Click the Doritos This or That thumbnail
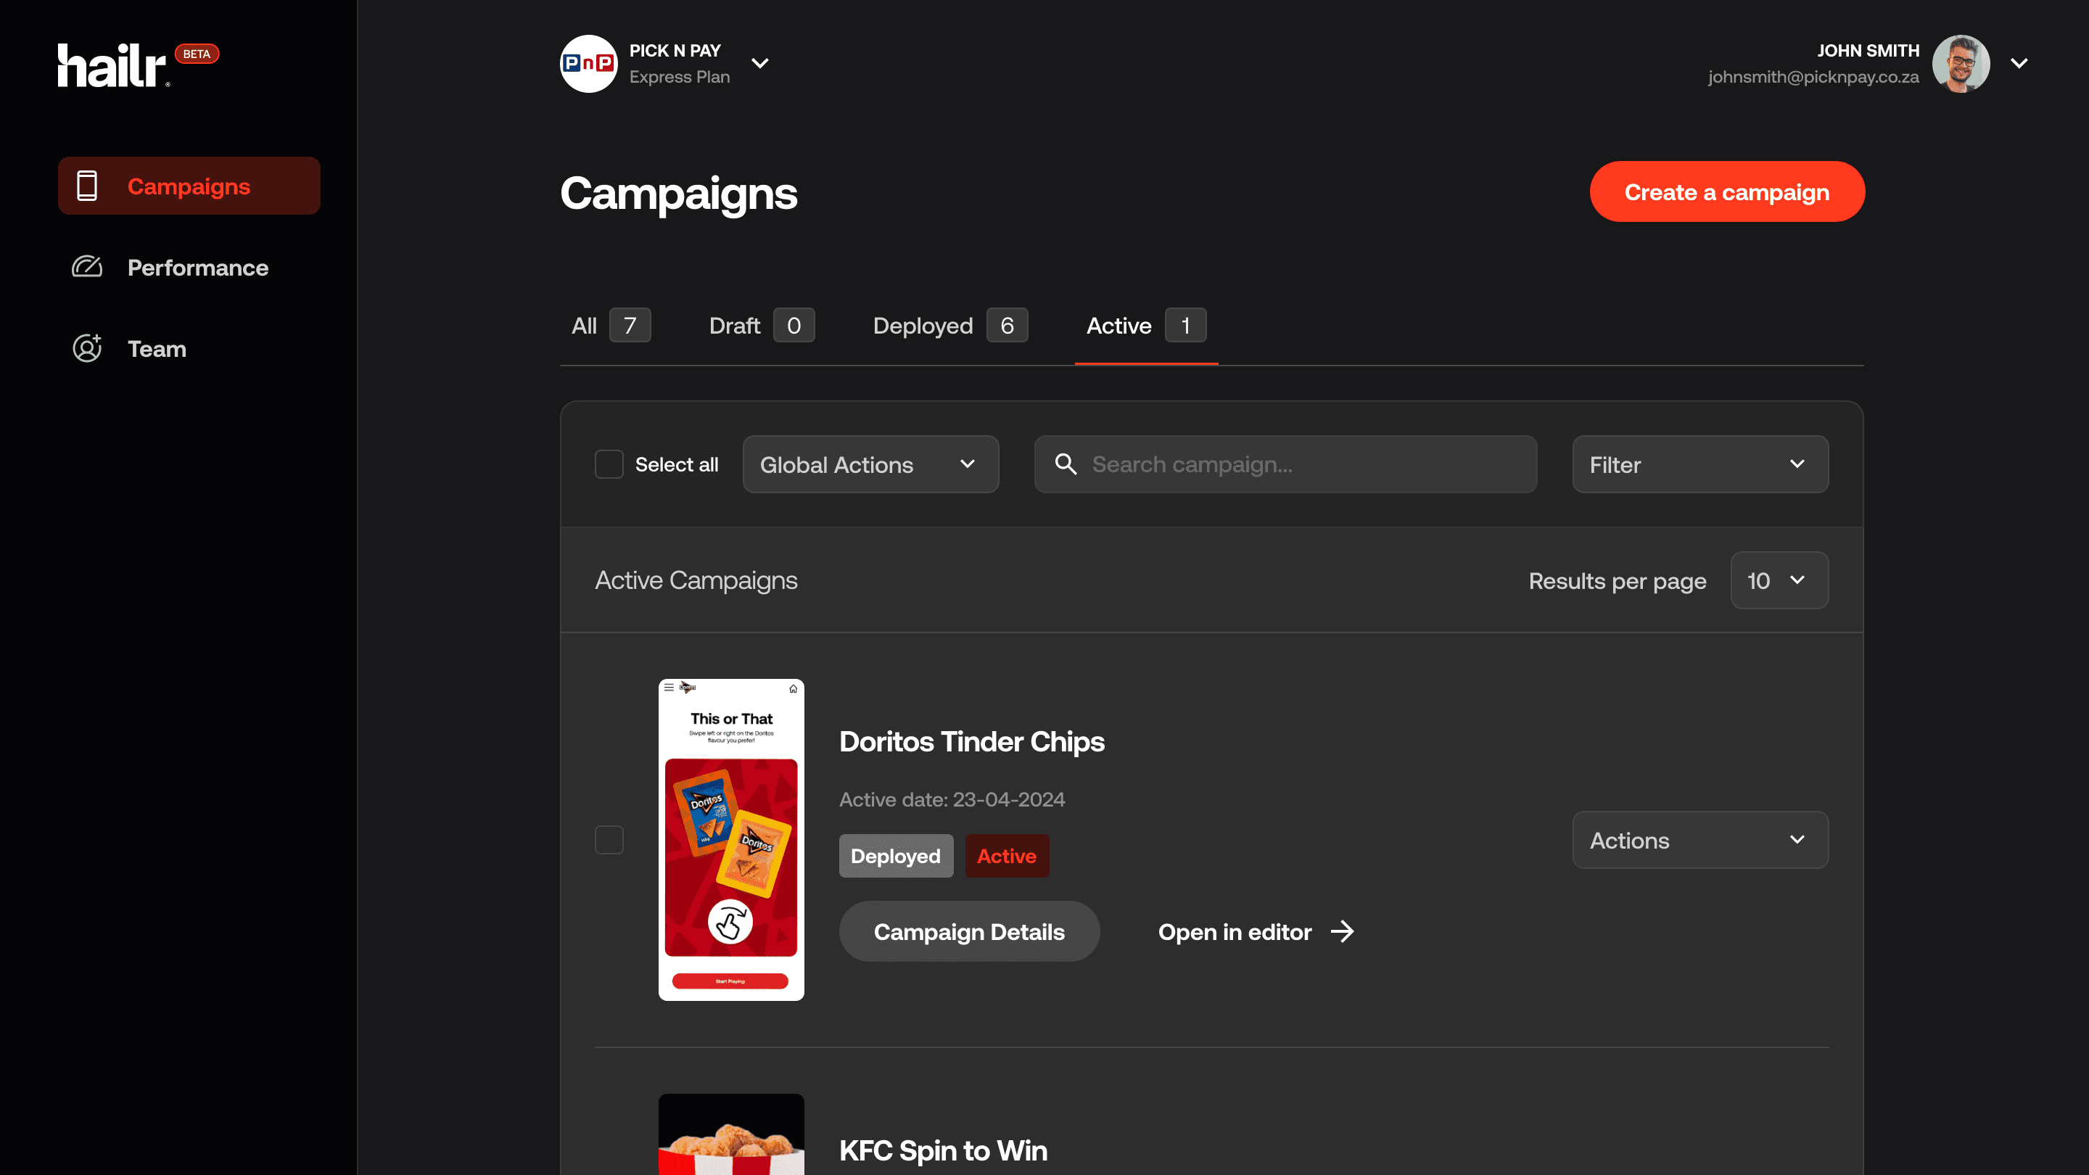This screenshot has width=2089, height=1175. tap(730, 839)
